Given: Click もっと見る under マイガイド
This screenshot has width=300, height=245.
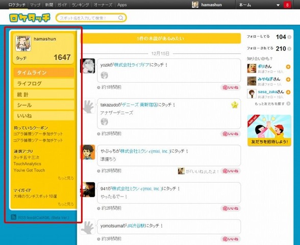Looking at the screenshot, I should (66, 204).
